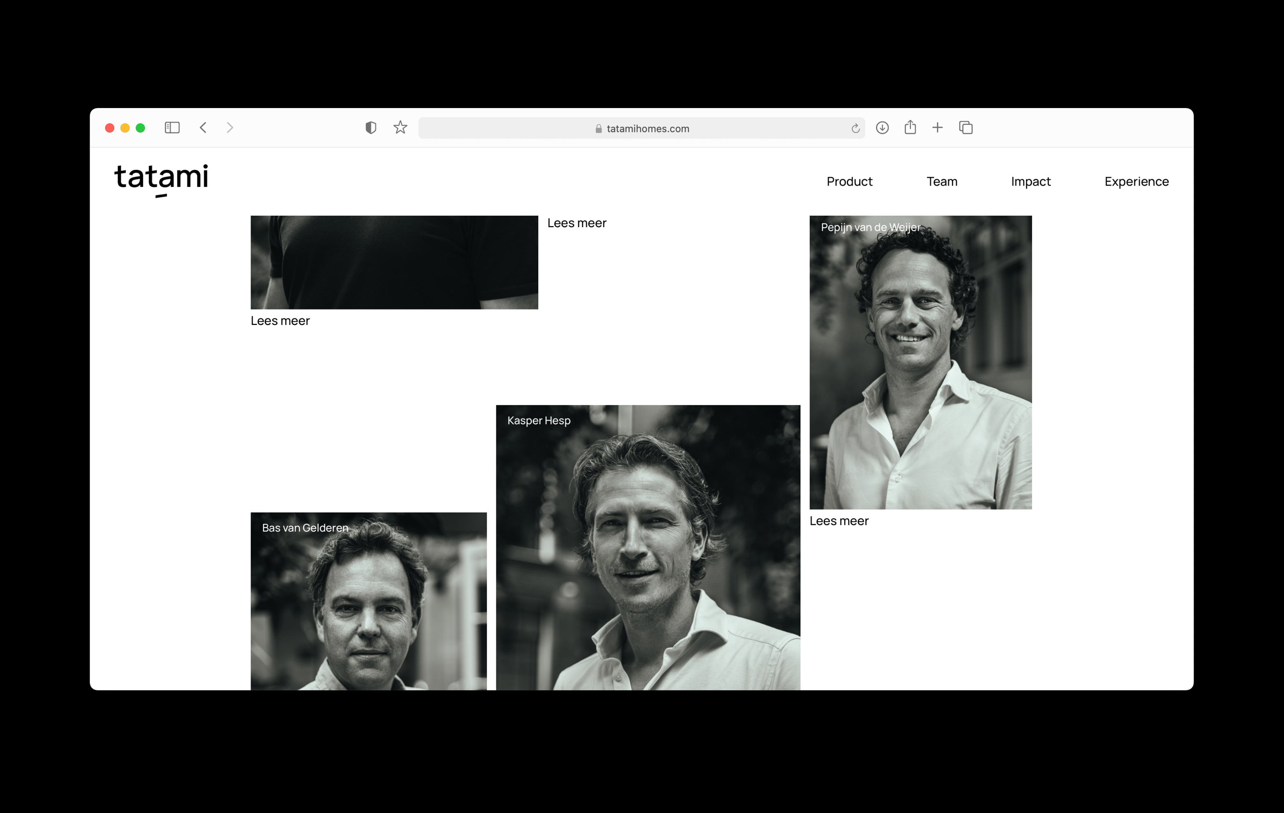
Task: Go back using the back arrow
Action: tap(203, 127)
